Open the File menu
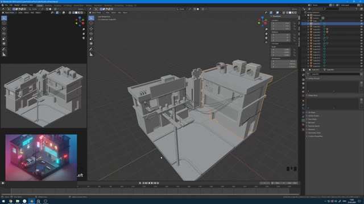The image size is (364, 204). (6, 5)
